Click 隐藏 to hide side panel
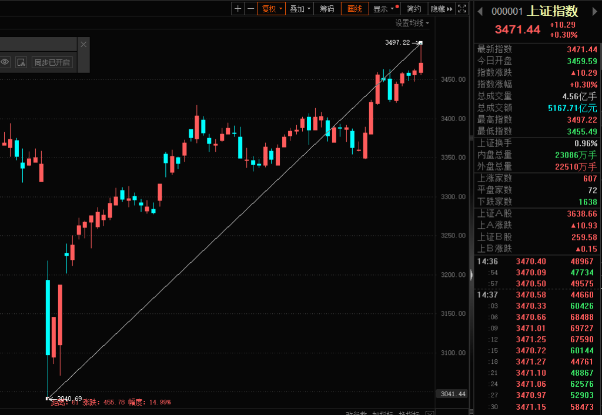 click(441, 9)
